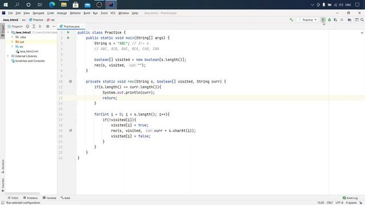
Task: Open the File menu
Action: coord(10,13)
